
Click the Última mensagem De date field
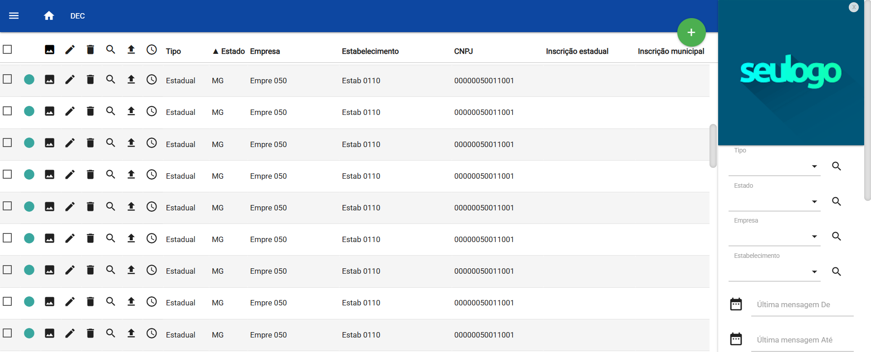pyautogui.click(x=802, y=304)
